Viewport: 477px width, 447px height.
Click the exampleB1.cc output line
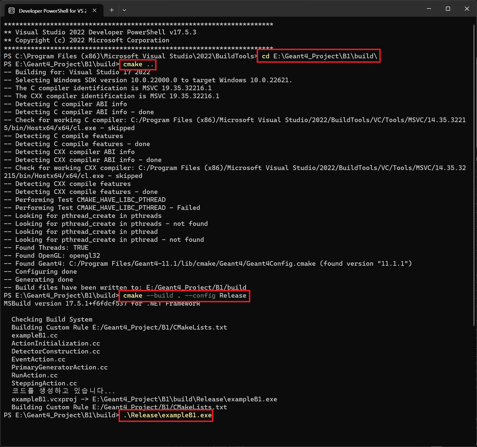pyautogui.click(x=34, y=336)
